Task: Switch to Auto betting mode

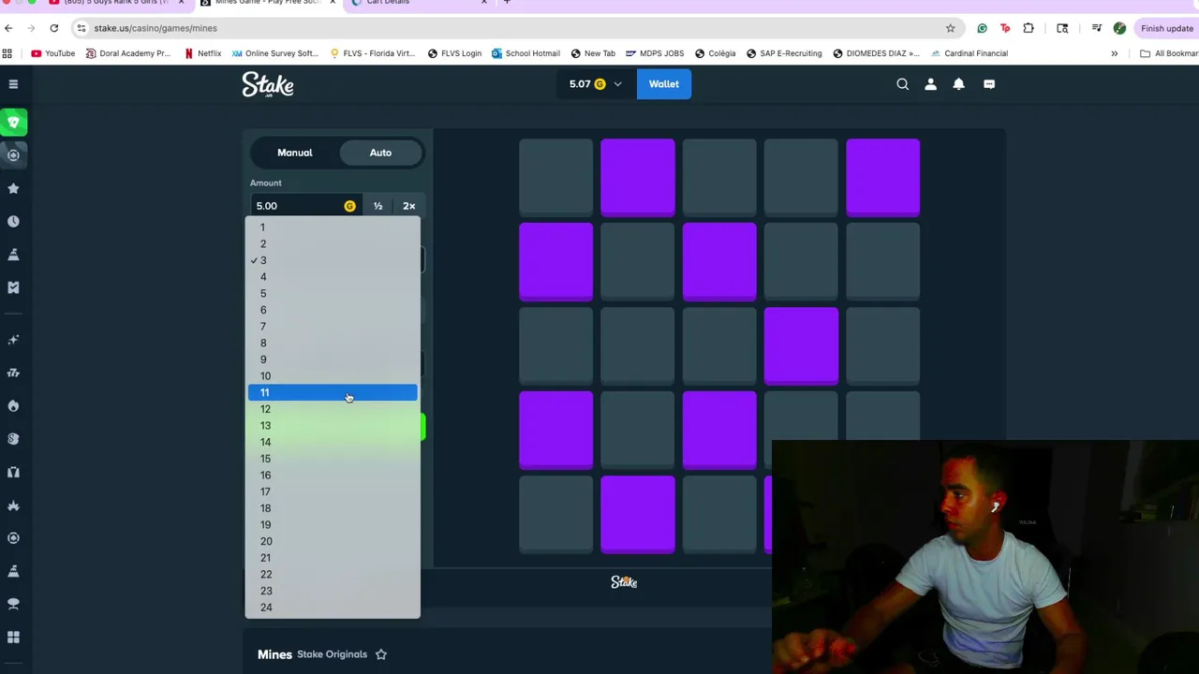Action: pyautogui.click(x=380, y=153)
